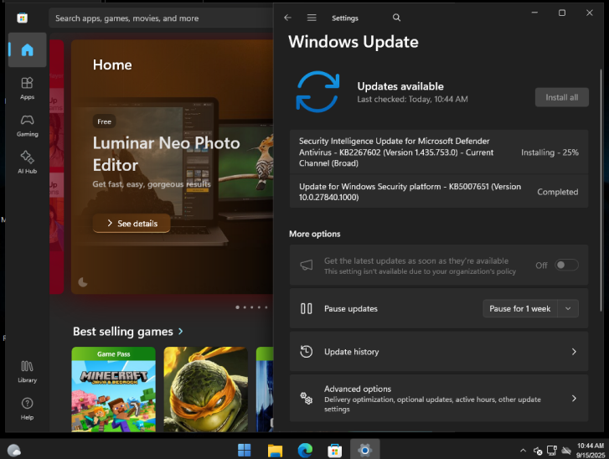This screenshot has width=609, height=459.
Task: Click the megaphone icon for latest updates
Action: pos(306,266)
